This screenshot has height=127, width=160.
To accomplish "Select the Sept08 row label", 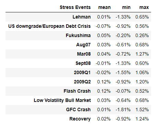I will point(83,63).
